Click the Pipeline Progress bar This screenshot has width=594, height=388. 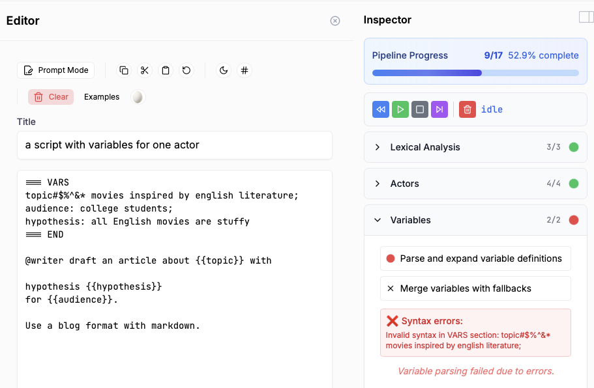(475, 73)
